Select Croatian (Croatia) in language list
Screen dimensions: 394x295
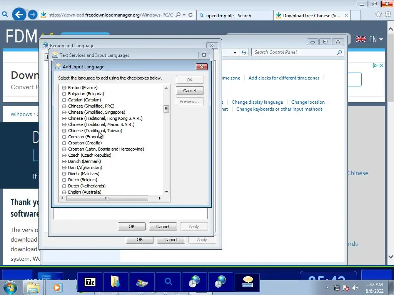(x=85, y=143)
